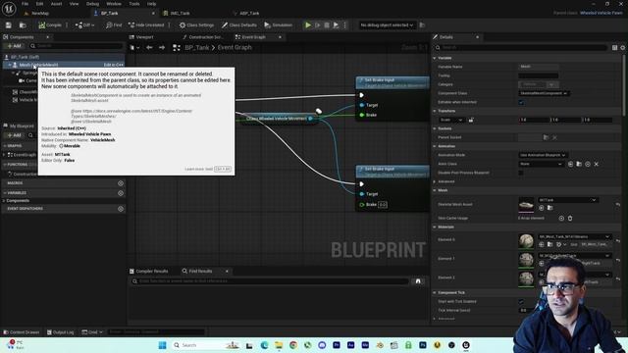This screenshot has width=628, height=353.
Task: Click the green Play button
Action: pyautogui.click(x=308, y=25)
